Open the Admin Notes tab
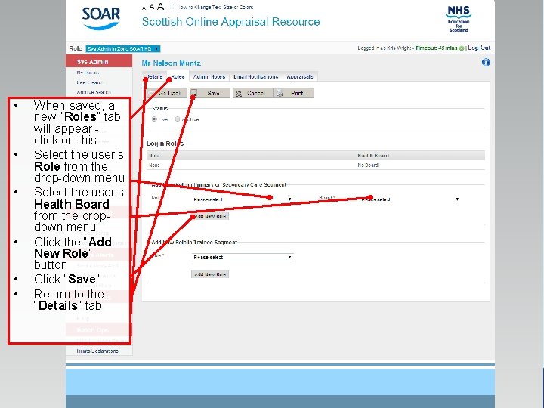Viewport: 544px width, 408px height. pos(209,76)
